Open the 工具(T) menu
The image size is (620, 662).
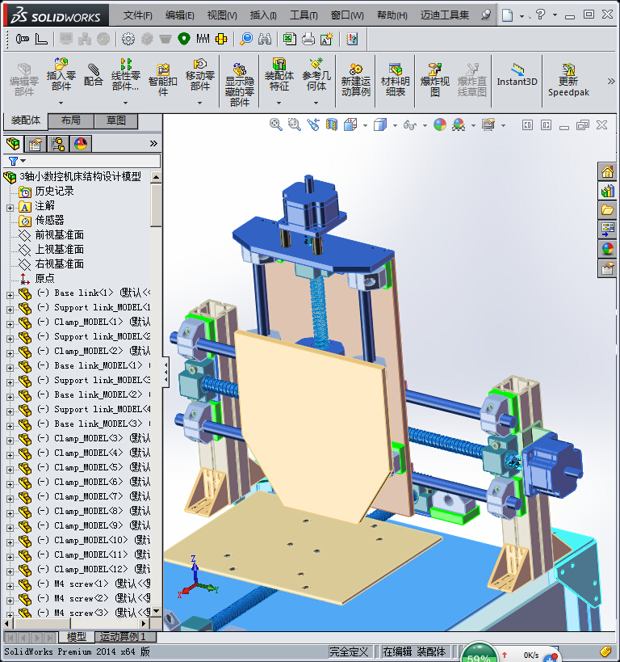click(x=304, y=15)
